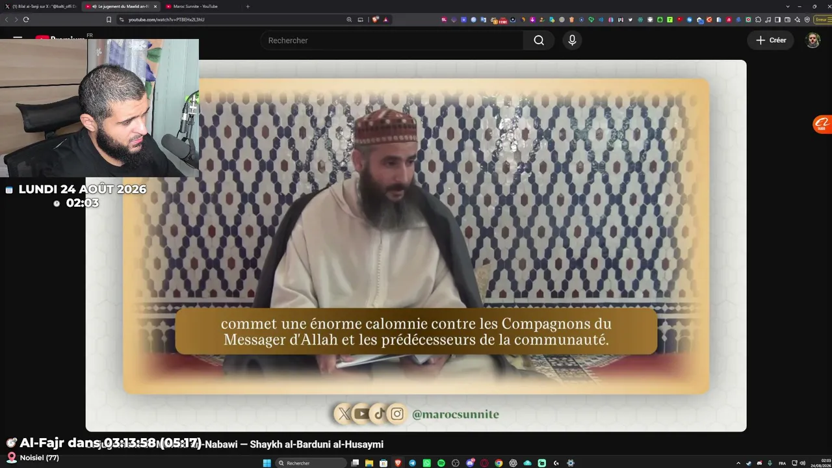Image resolution: width=832 pixels, height=468 pixels.
Task: Open the browser zoom control icon
Action: (350, 19)
